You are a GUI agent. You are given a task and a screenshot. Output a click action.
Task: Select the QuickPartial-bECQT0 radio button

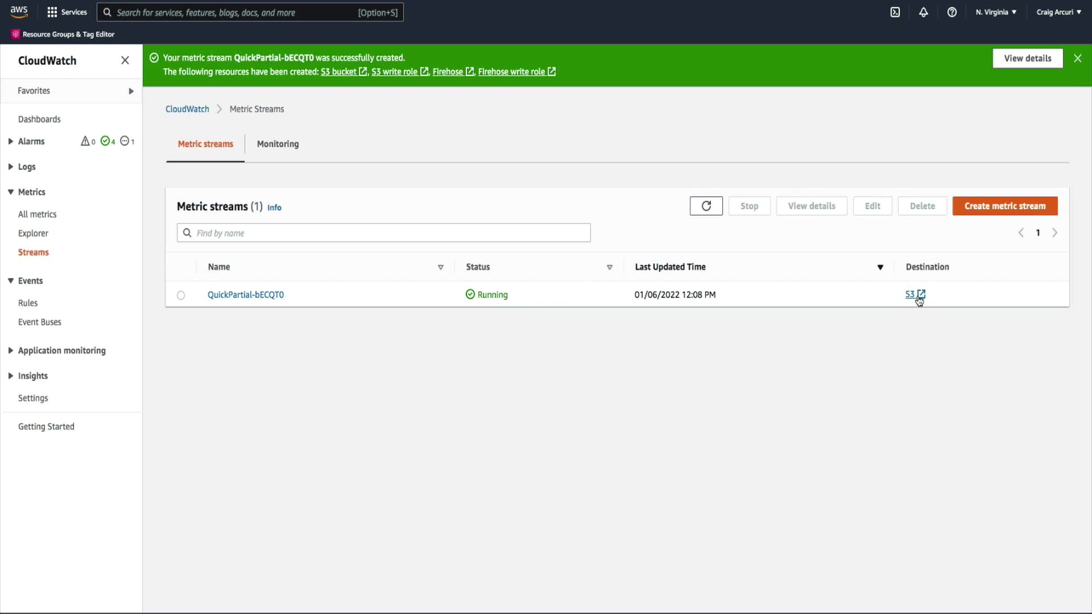181,295
